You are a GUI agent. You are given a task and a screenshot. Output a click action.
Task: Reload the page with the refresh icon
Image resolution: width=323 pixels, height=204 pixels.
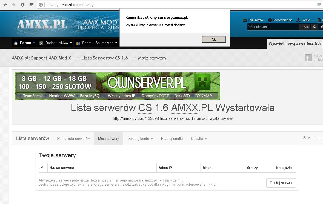click(x=23, y=5)
